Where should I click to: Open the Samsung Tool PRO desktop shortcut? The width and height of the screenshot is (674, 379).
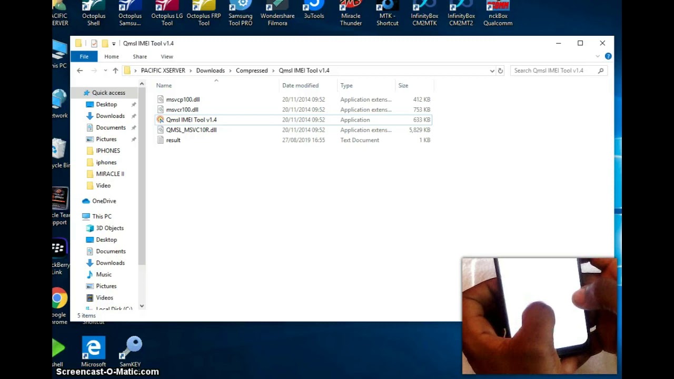pos(241,14)
